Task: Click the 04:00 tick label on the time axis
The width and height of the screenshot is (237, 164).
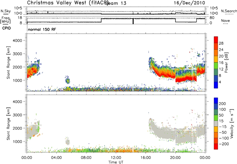Action: coord(56,157)
